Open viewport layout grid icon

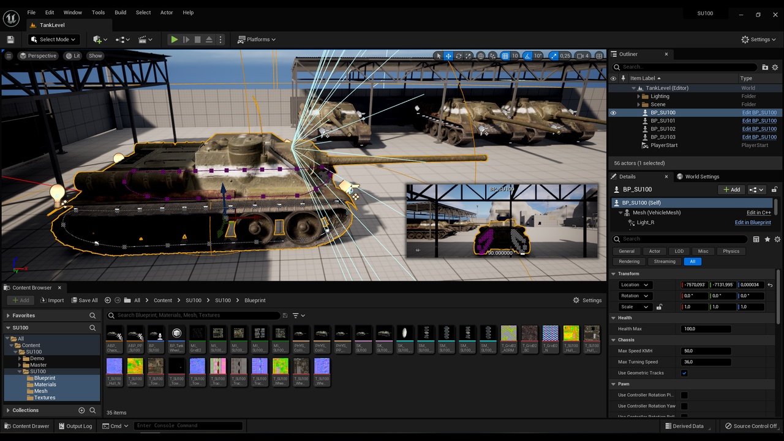point(599,56)
